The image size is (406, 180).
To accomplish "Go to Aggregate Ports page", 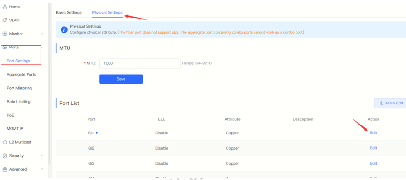I will pyautogui.click(x=21, y=74).
